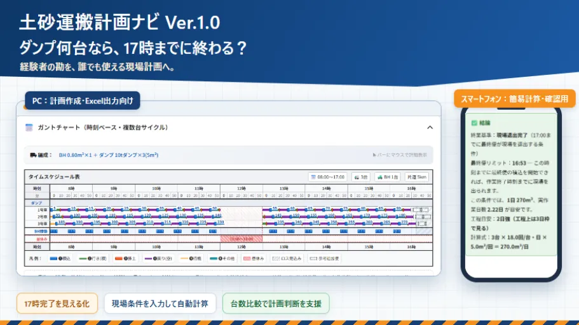Select the 行き(積) green legend swatch
The height and width of the screenshot is (325, 579).
[x=83, y=258]
